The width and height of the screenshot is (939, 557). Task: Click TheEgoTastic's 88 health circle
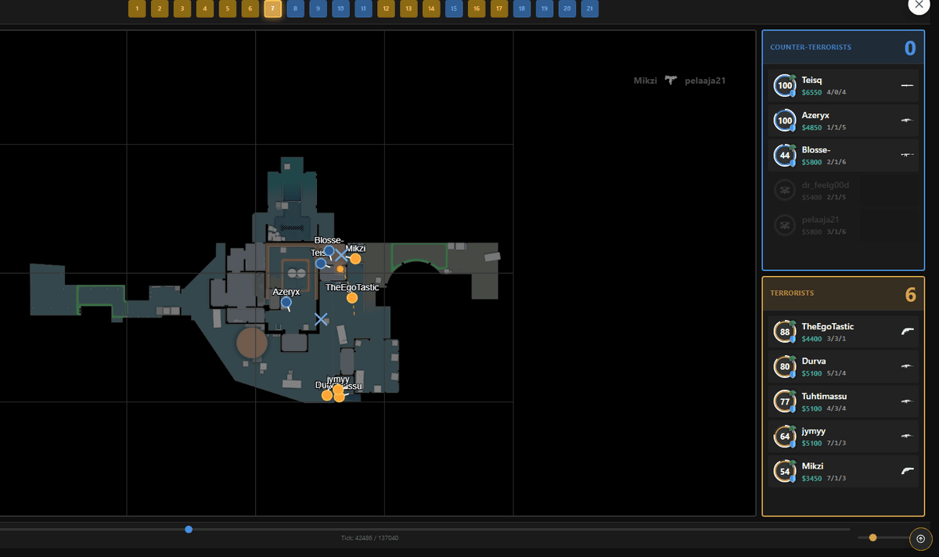tap(785, 332)
